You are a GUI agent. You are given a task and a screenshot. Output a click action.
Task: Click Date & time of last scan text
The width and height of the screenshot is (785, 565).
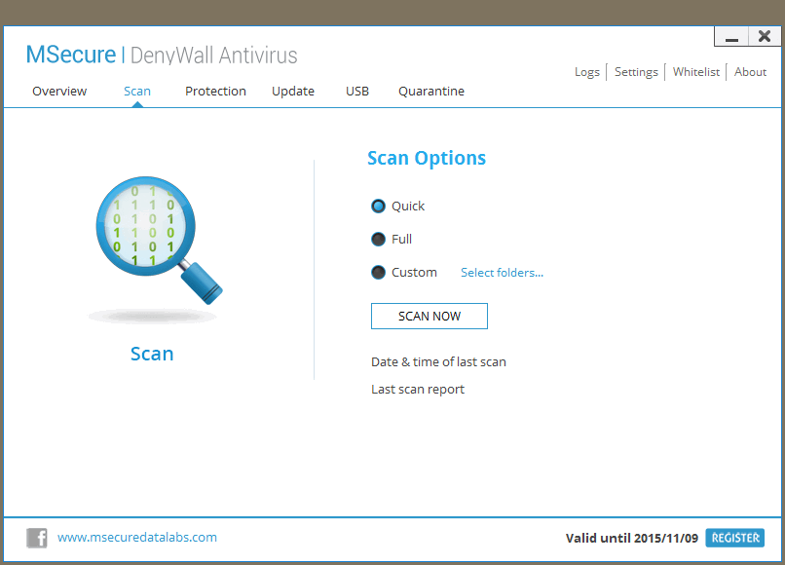click(x=438, y=362)
